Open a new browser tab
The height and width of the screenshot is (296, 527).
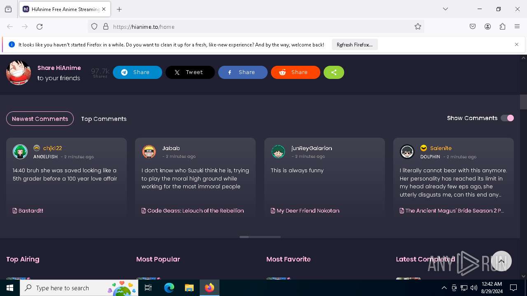point(119,9)
